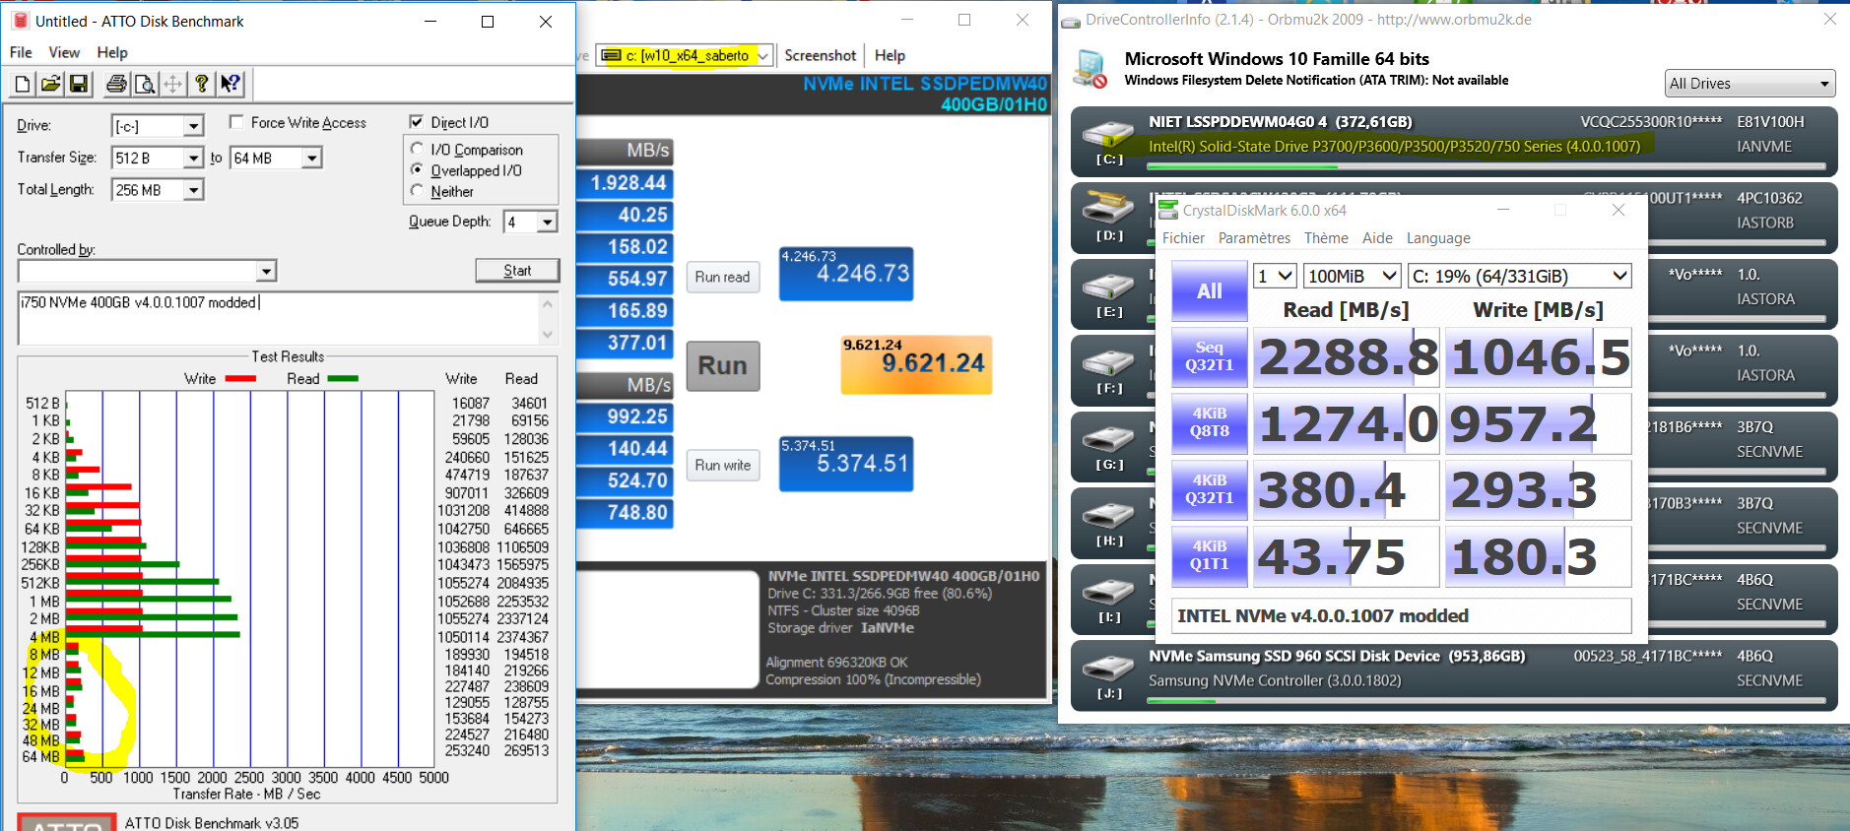Open the 512 B transfer size dropdown

(x=194, y=158)
